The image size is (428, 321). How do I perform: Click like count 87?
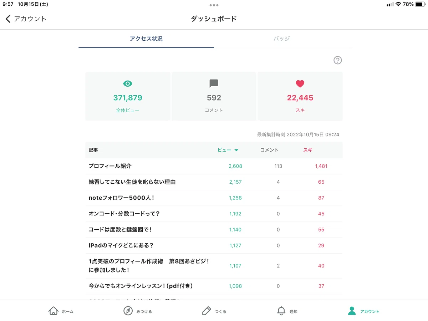321,198
